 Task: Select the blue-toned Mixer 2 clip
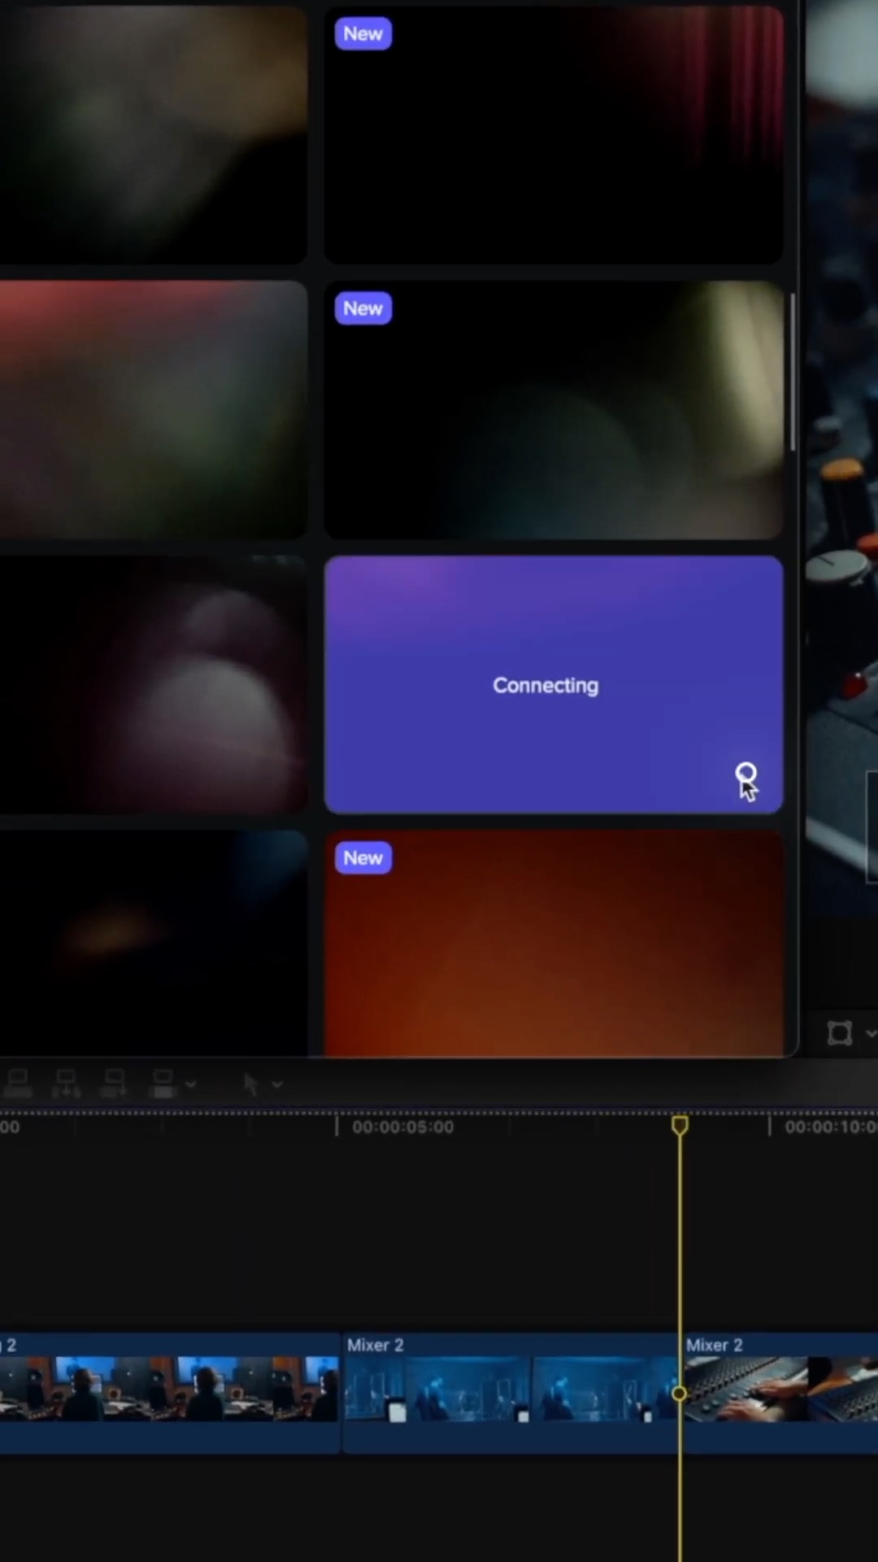[x=510, y=1391]
